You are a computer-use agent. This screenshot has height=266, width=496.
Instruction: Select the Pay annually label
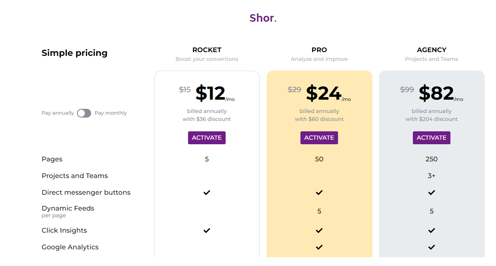[x=58, y=113]
